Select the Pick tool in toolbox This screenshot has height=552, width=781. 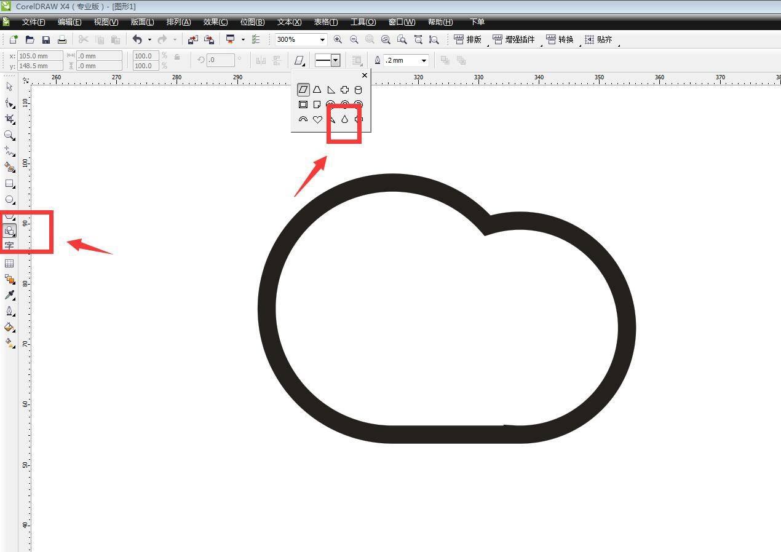9,87
